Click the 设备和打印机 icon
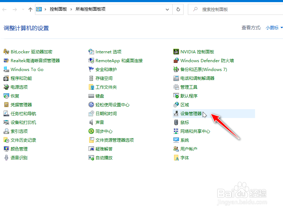 click(6, 122)
